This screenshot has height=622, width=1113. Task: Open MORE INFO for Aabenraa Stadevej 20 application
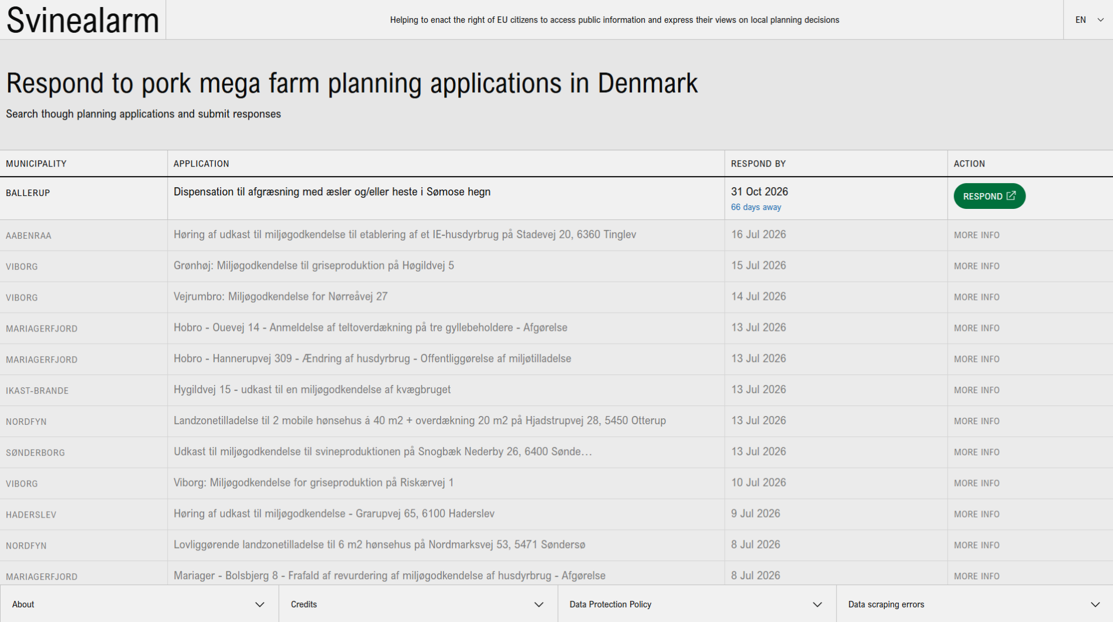coord(976,235)
